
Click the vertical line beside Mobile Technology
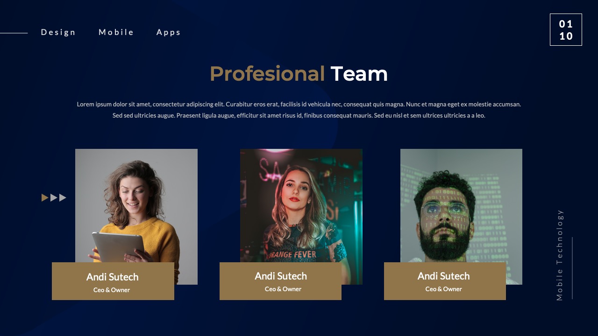tap(572, 268)
